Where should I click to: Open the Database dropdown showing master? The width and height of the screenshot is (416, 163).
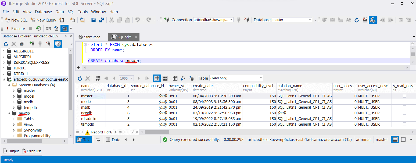(310, 20)
